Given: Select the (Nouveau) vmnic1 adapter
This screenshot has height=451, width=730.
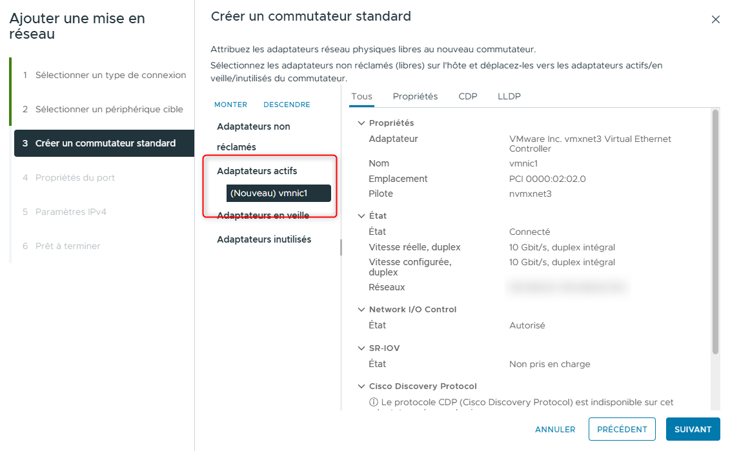Looking at the screenshot, I should tap(278, 192).
